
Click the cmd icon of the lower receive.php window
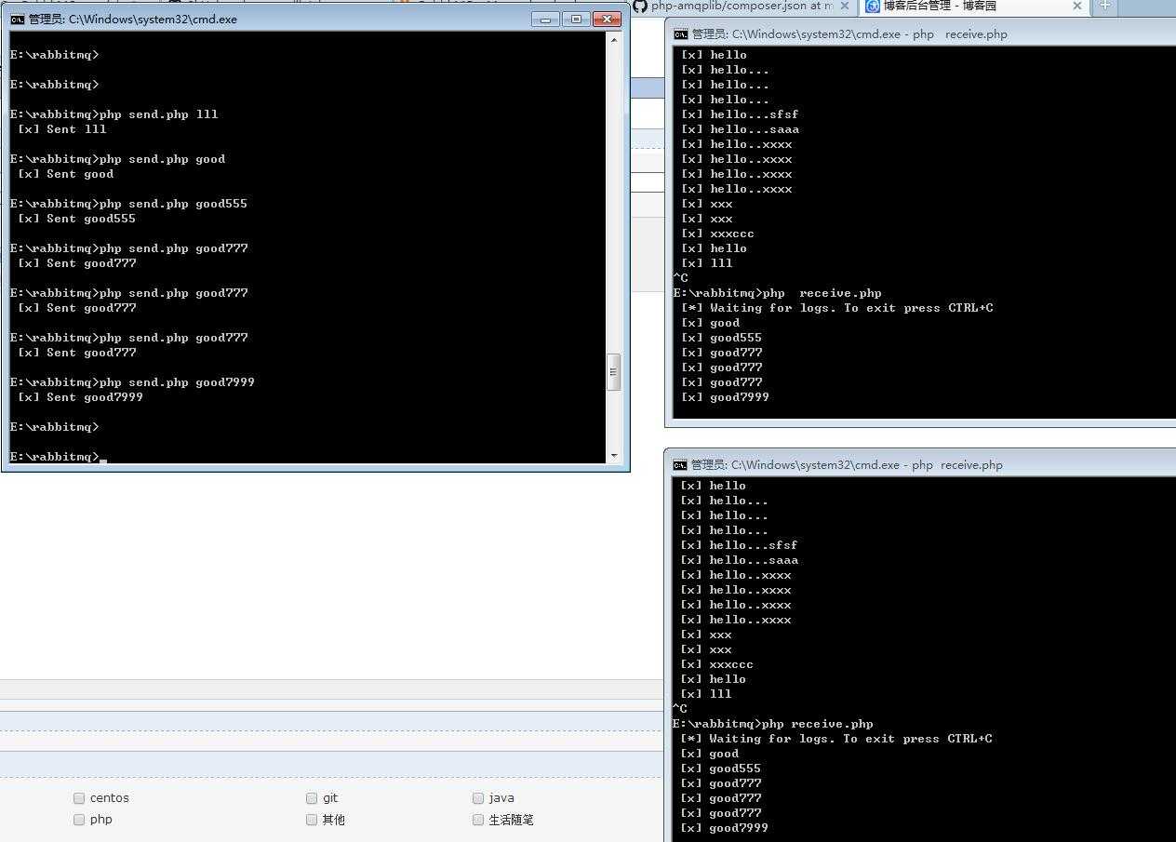tap(680, 465)
